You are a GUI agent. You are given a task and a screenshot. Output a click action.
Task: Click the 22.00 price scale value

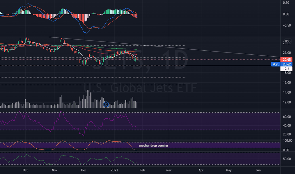click(x=287, y=53)
